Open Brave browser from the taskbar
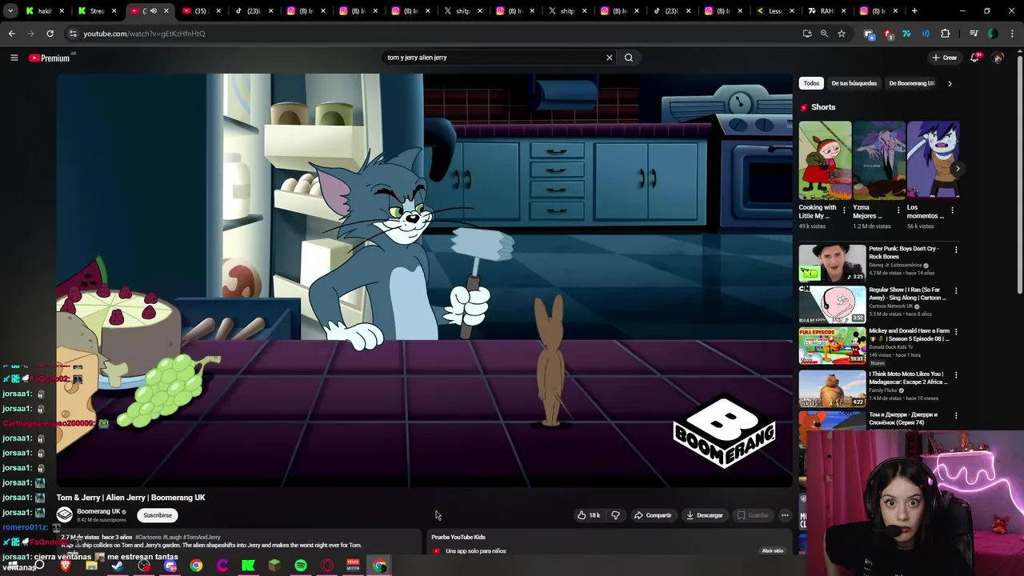 click(x=65, y=566)
